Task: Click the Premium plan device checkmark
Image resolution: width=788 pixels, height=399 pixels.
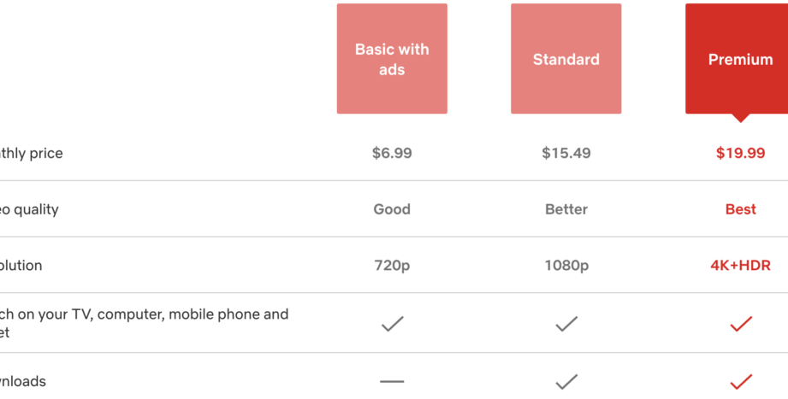Action: [741, 324]
